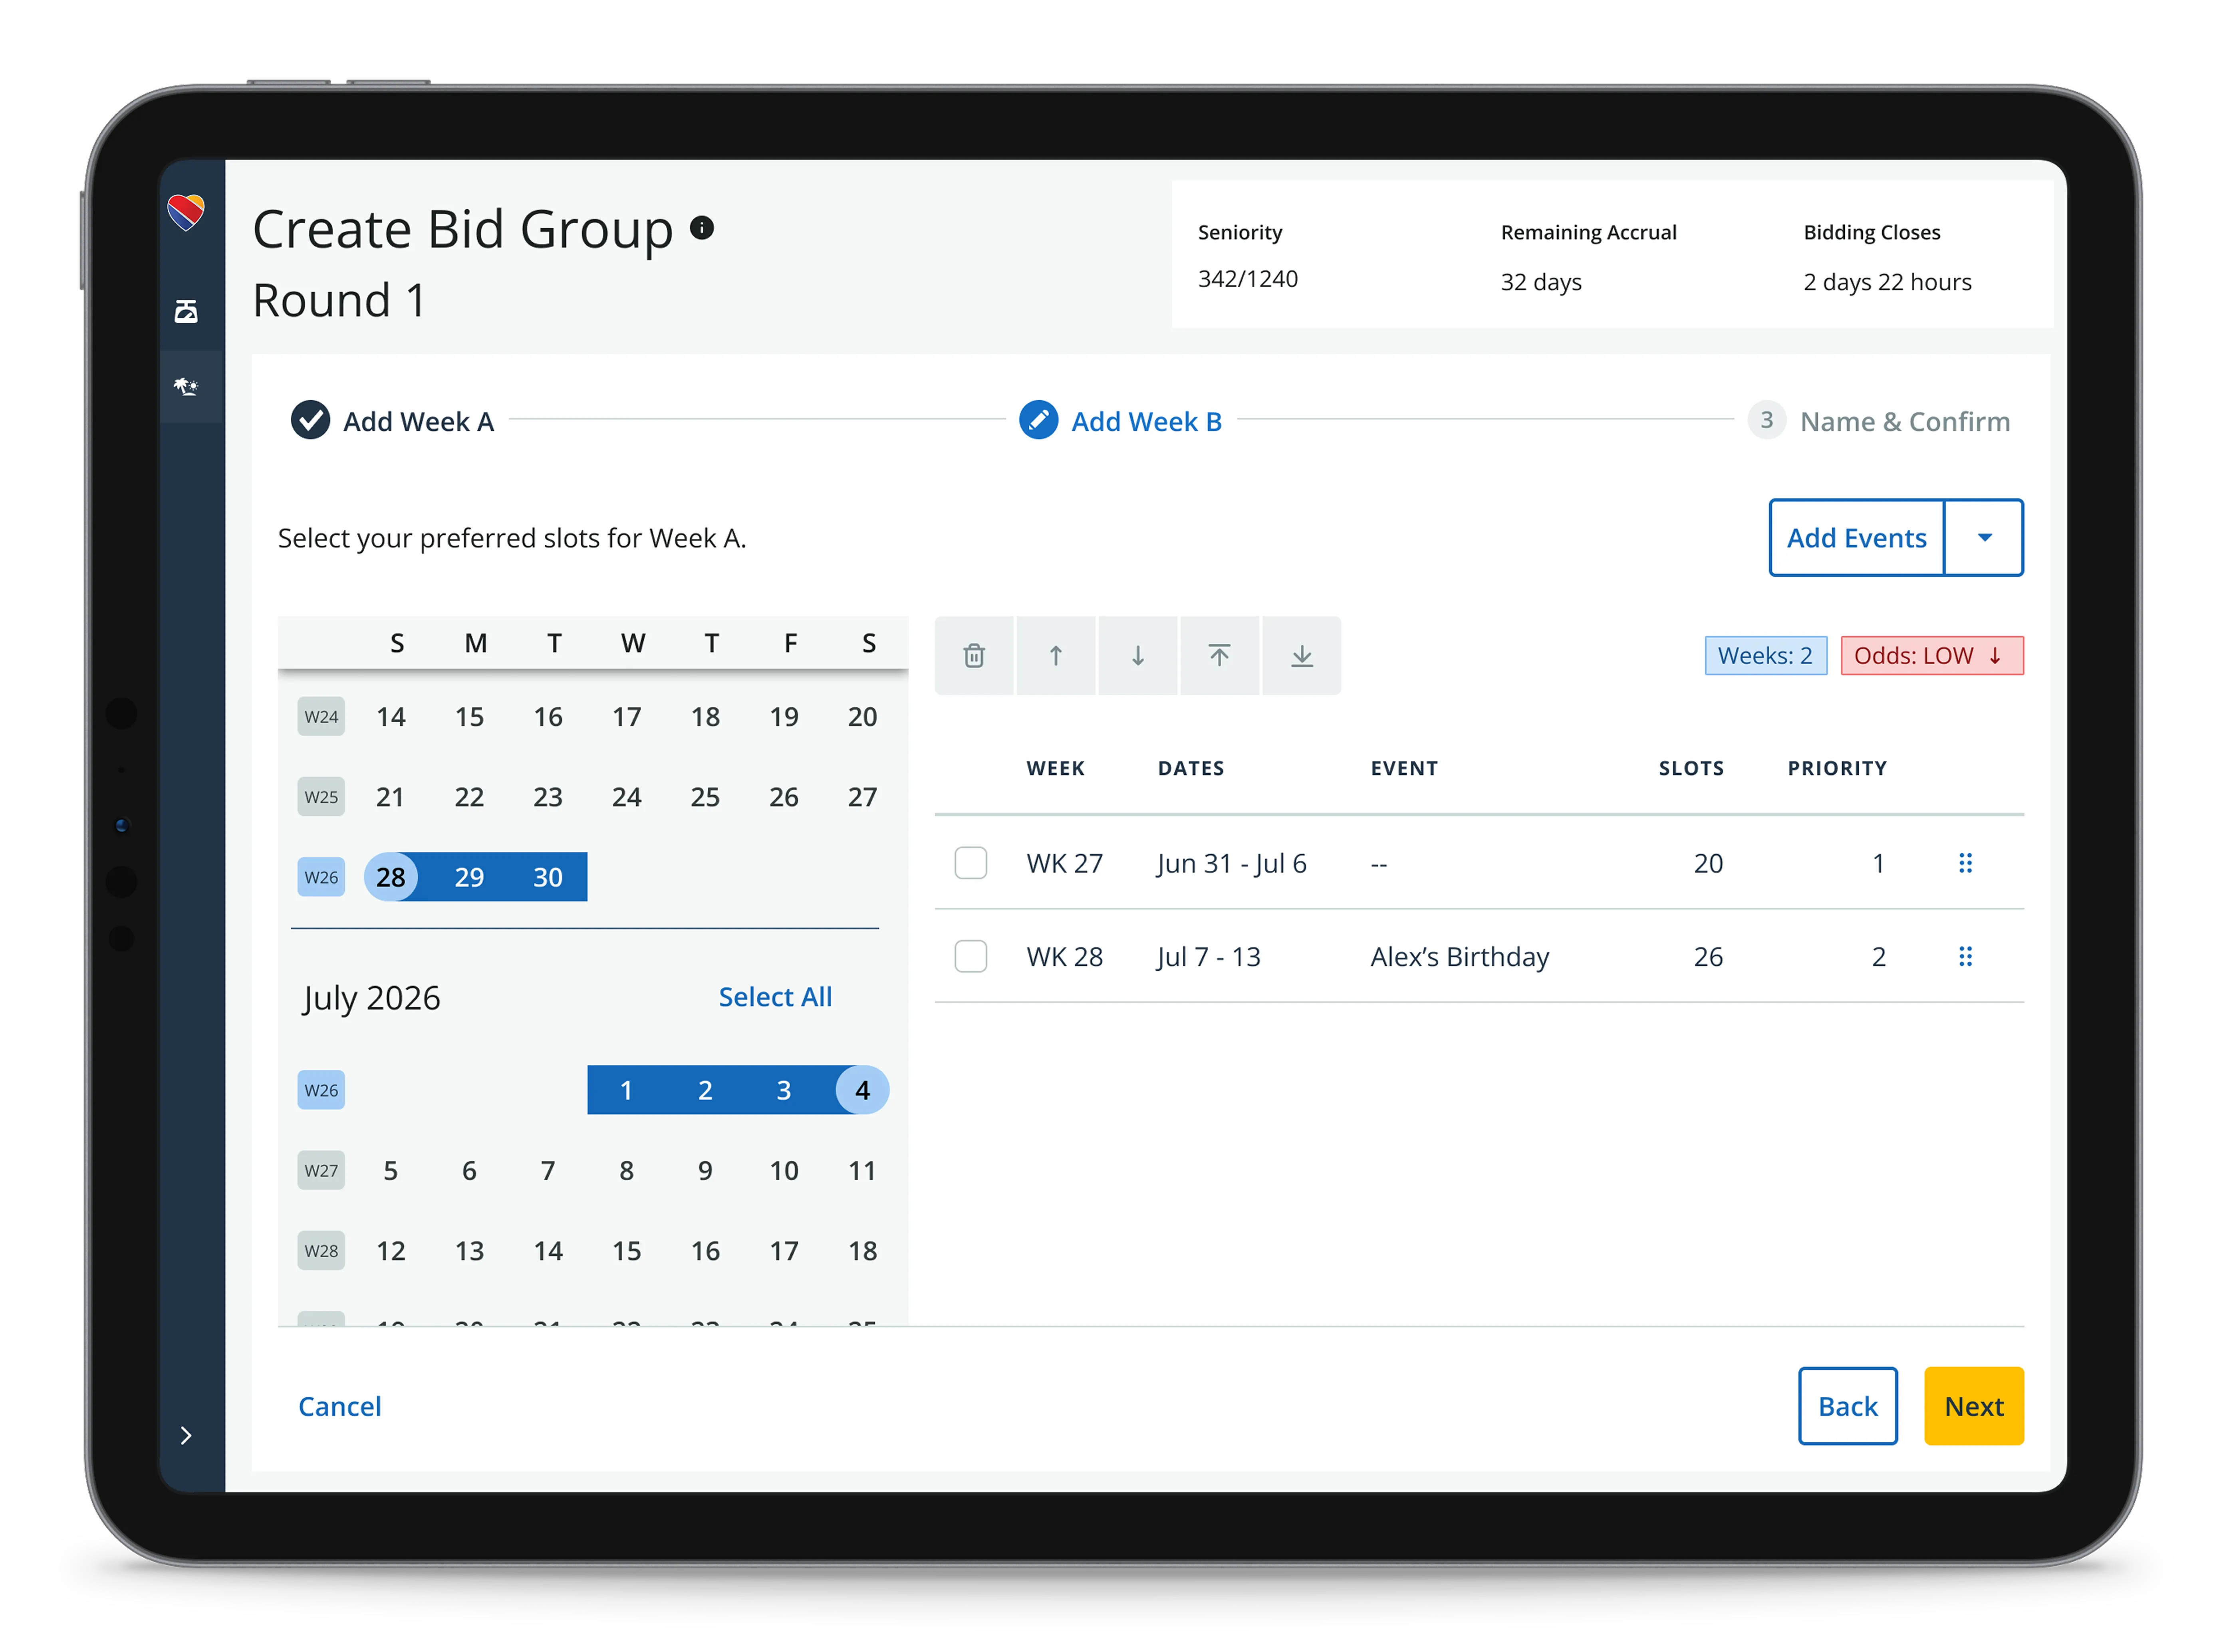2227x1652 pixels.
Task: Click the July 2026 month heading
Action: click(x=371, y=998)
